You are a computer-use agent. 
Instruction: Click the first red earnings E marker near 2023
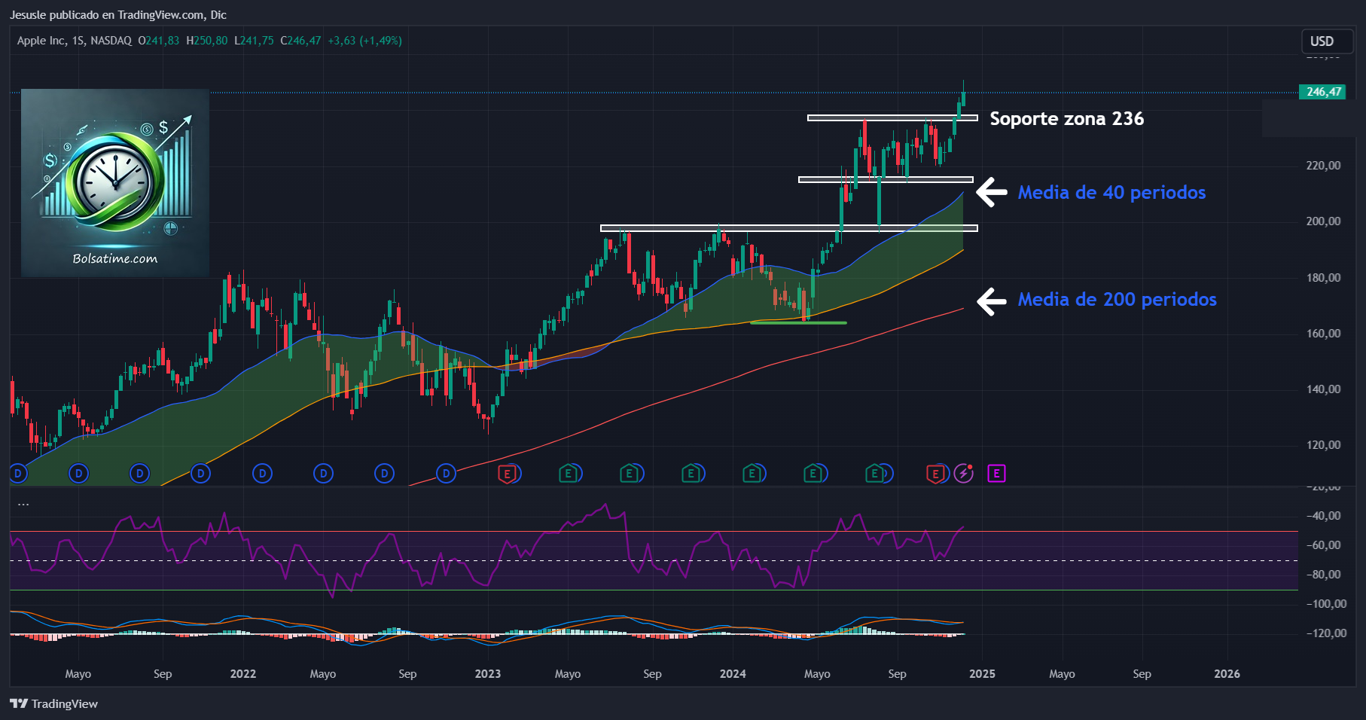(x=508, y=473)
